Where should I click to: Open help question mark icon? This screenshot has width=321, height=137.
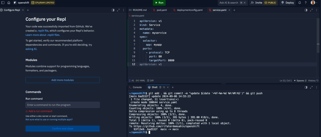pyautogui.click(x=305, y=3)
